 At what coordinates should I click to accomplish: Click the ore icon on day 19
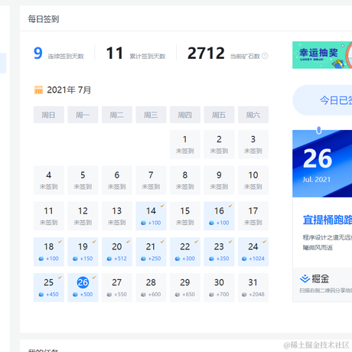click(x=75, y=259)
